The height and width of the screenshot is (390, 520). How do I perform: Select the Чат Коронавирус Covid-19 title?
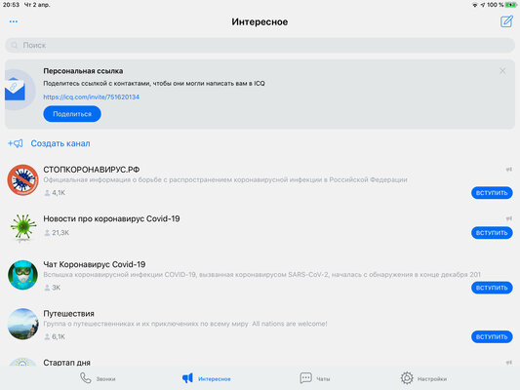95,264
